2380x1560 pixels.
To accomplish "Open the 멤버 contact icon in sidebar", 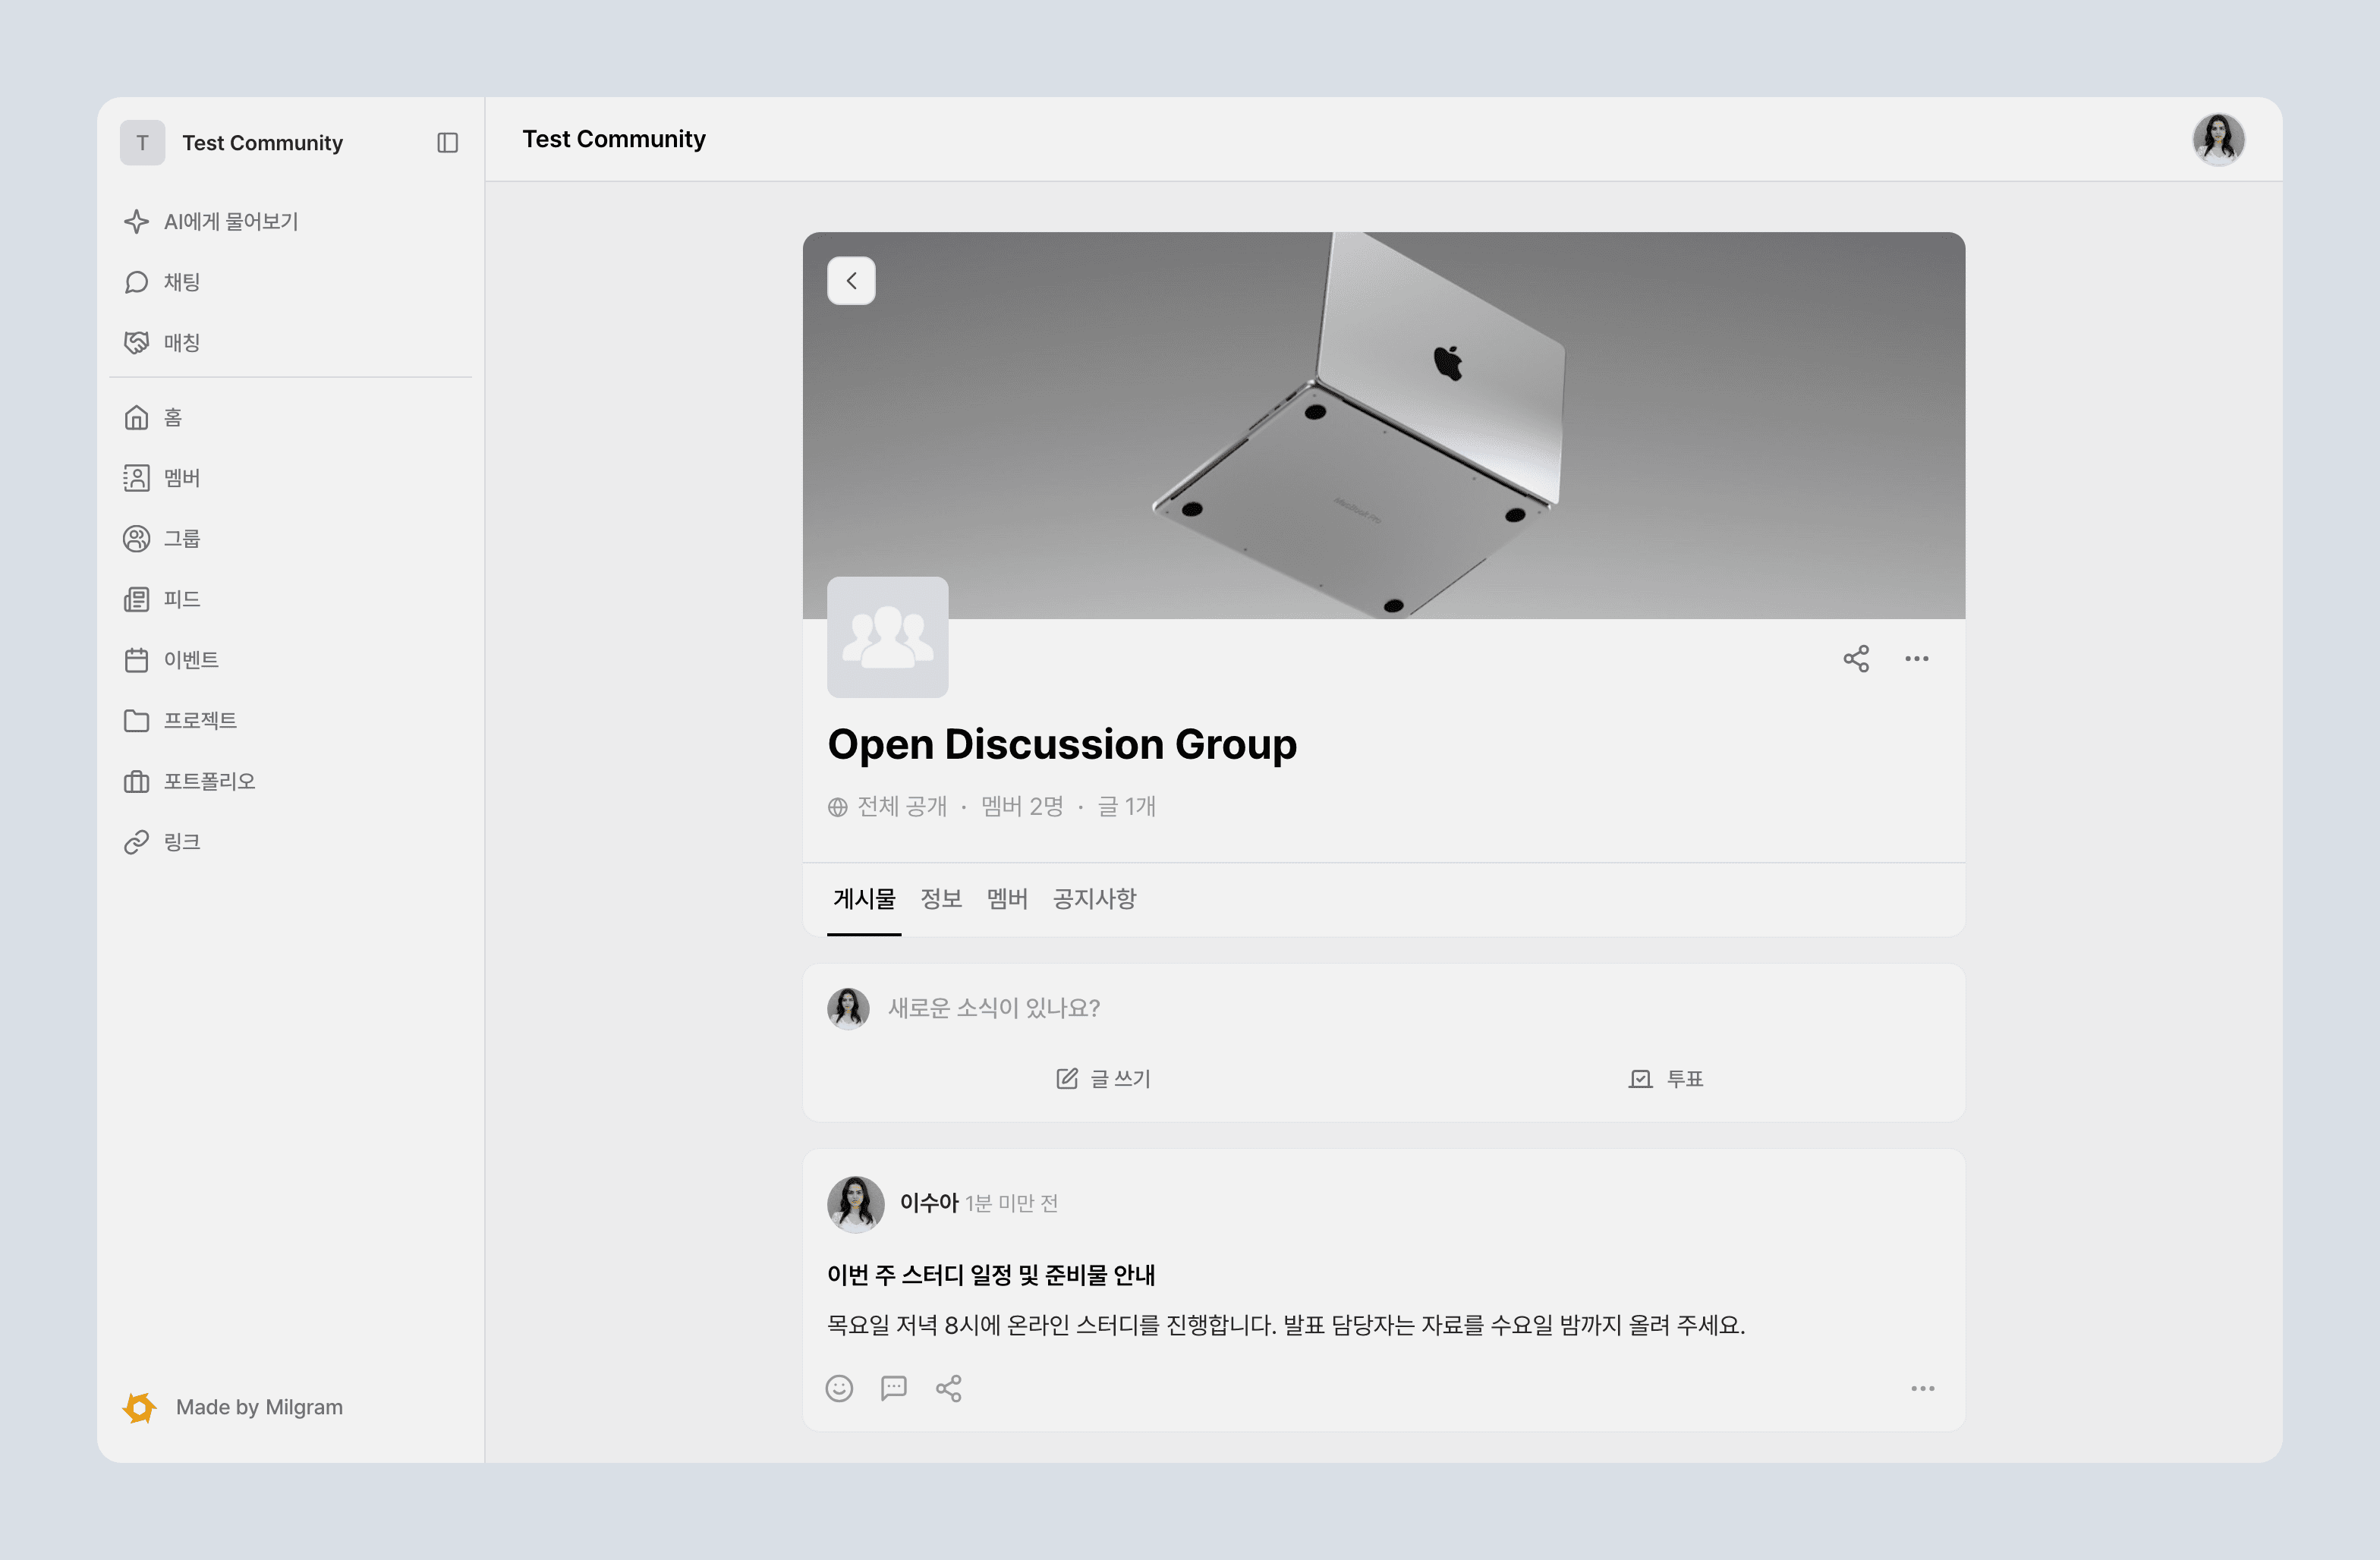I will [136, 478].
